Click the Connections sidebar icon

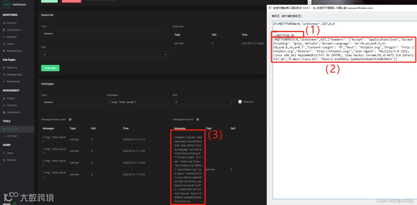4,30
